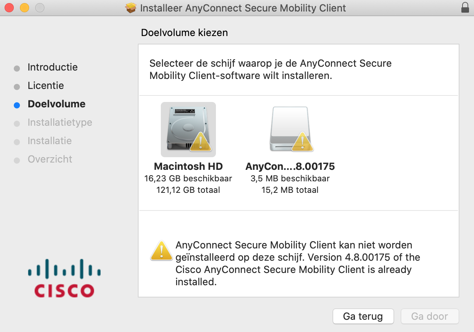The height and width of the screenshot is (332, 474).
Task: Click the Installatietype step label
Action: (60, 123)
